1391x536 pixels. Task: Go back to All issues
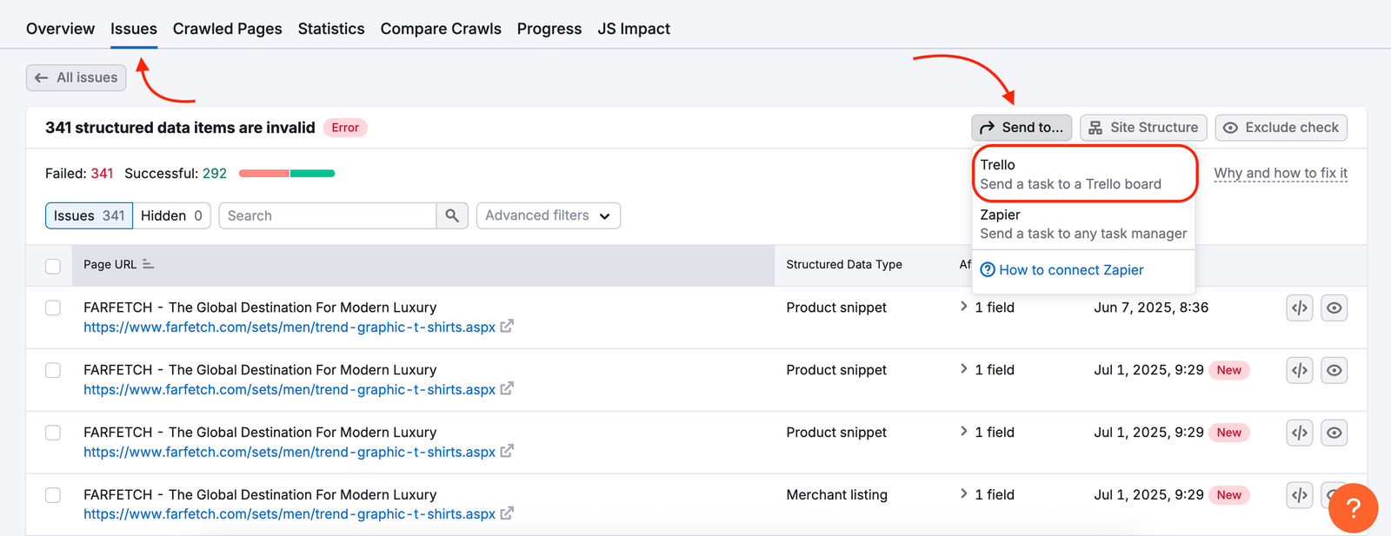click(x=77, y=77)
